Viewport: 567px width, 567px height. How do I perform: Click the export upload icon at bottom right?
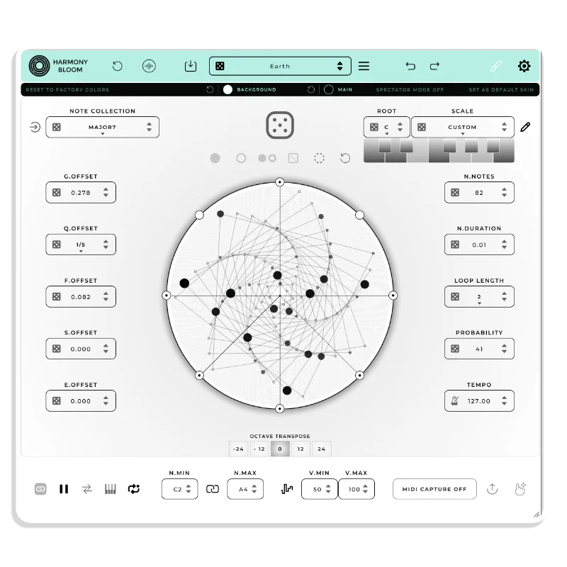492,489
